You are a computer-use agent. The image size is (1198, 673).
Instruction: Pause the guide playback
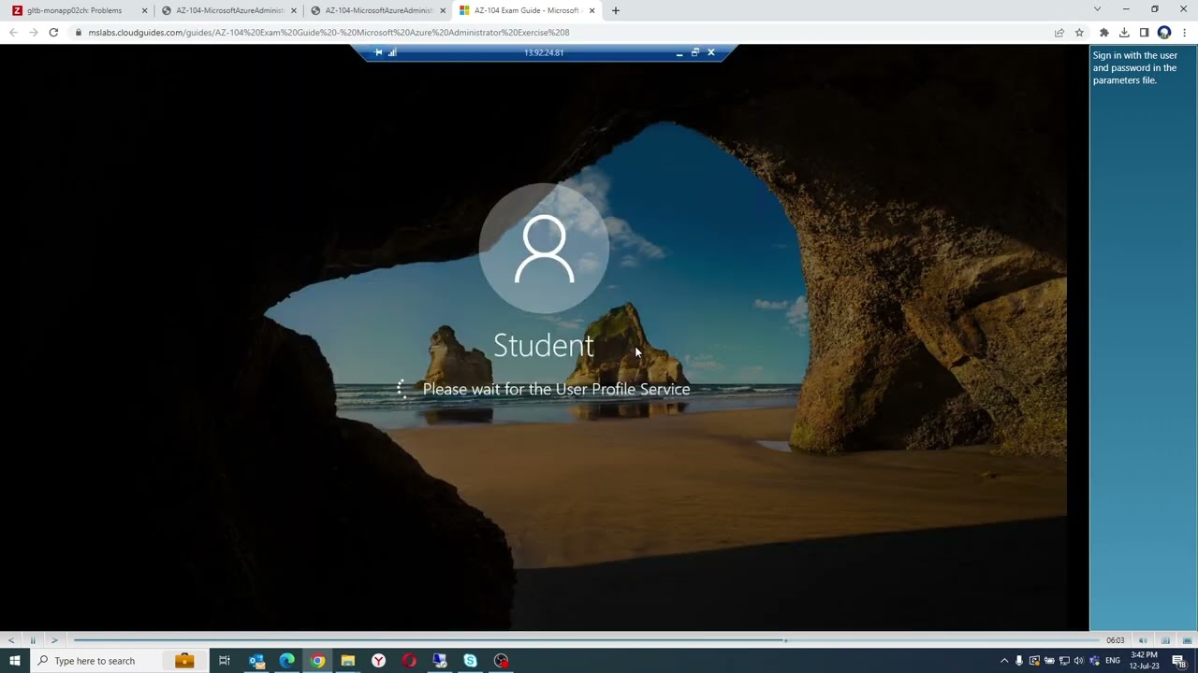pyautogui.click(x=33, y=640)
